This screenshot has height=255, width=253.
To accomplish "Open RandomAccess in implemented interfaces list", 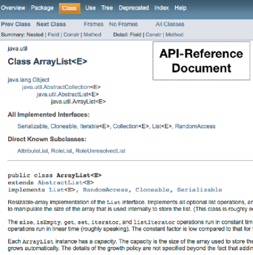I will [195, 126].
